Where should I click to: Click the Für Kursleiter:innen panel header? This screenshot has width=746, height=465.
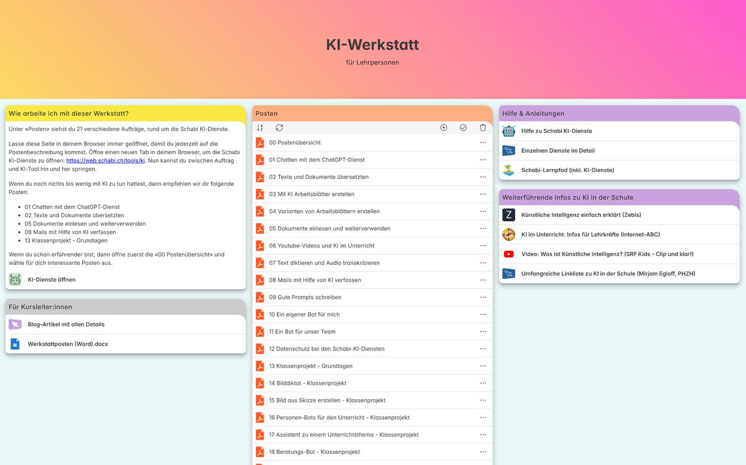point(126,307)
